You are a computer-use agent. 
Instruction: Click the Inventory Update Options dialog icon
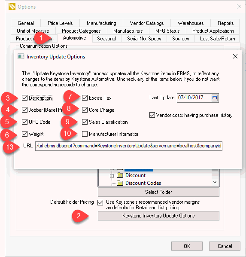(21, 56)
